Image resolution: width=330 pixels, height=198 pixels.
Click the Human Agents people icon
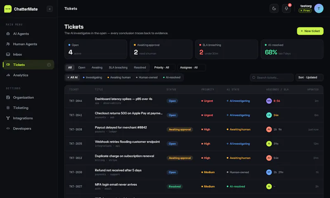[8, 44]
